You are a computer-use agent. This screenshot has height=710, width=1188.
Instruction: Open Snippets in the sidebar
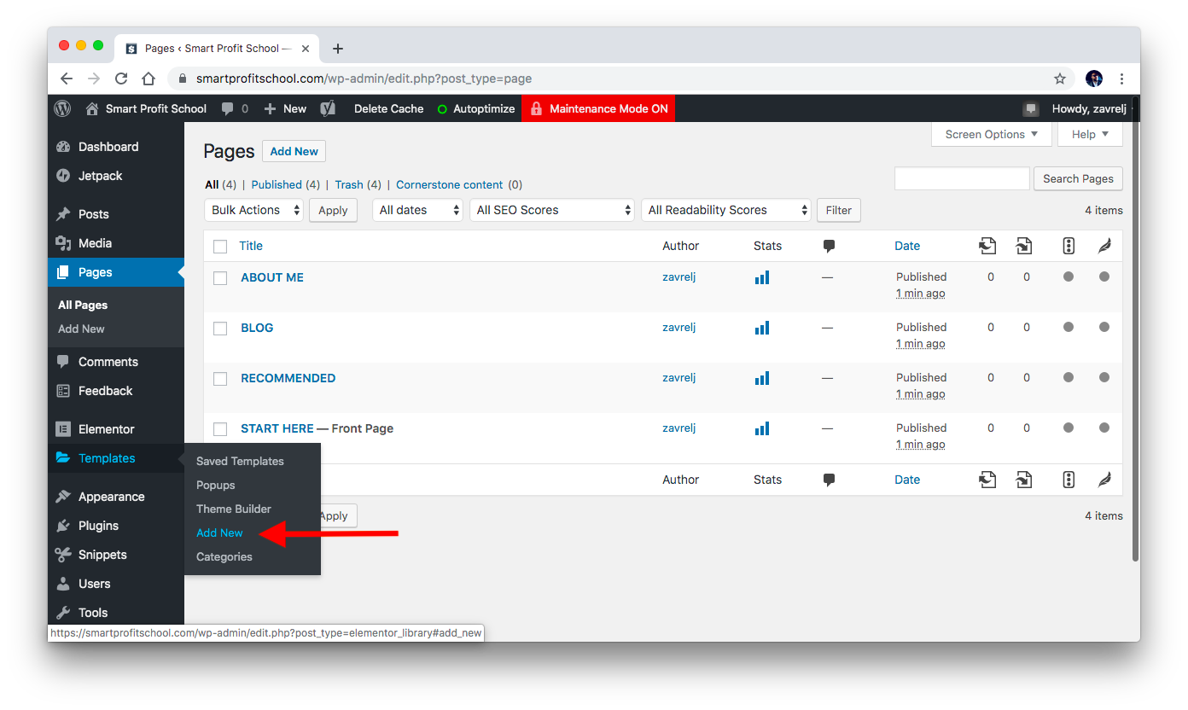click(116, 555)
